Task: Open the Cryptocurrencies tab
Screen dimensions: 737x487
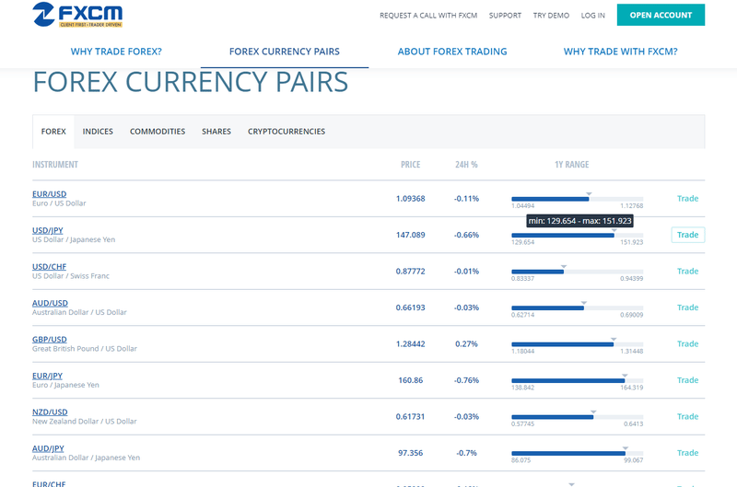Action: [287, 132]
